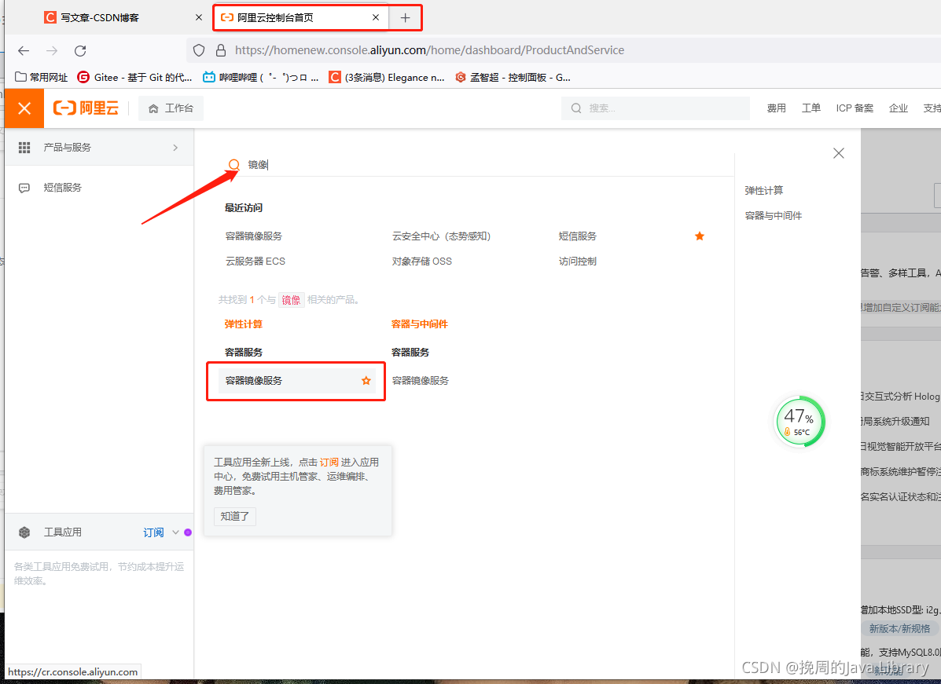
Task: Unstar the 短信服务 favorite
Action: click(x=699, y=236)
